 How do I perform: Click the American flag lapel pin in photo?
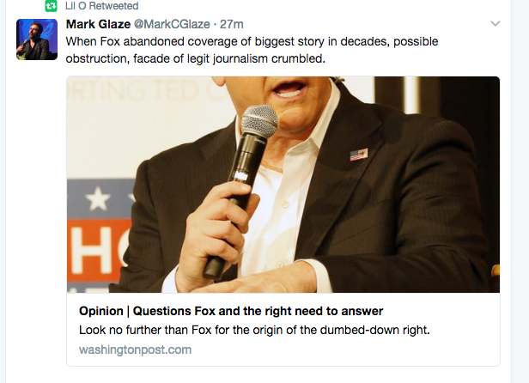[359, 155]
